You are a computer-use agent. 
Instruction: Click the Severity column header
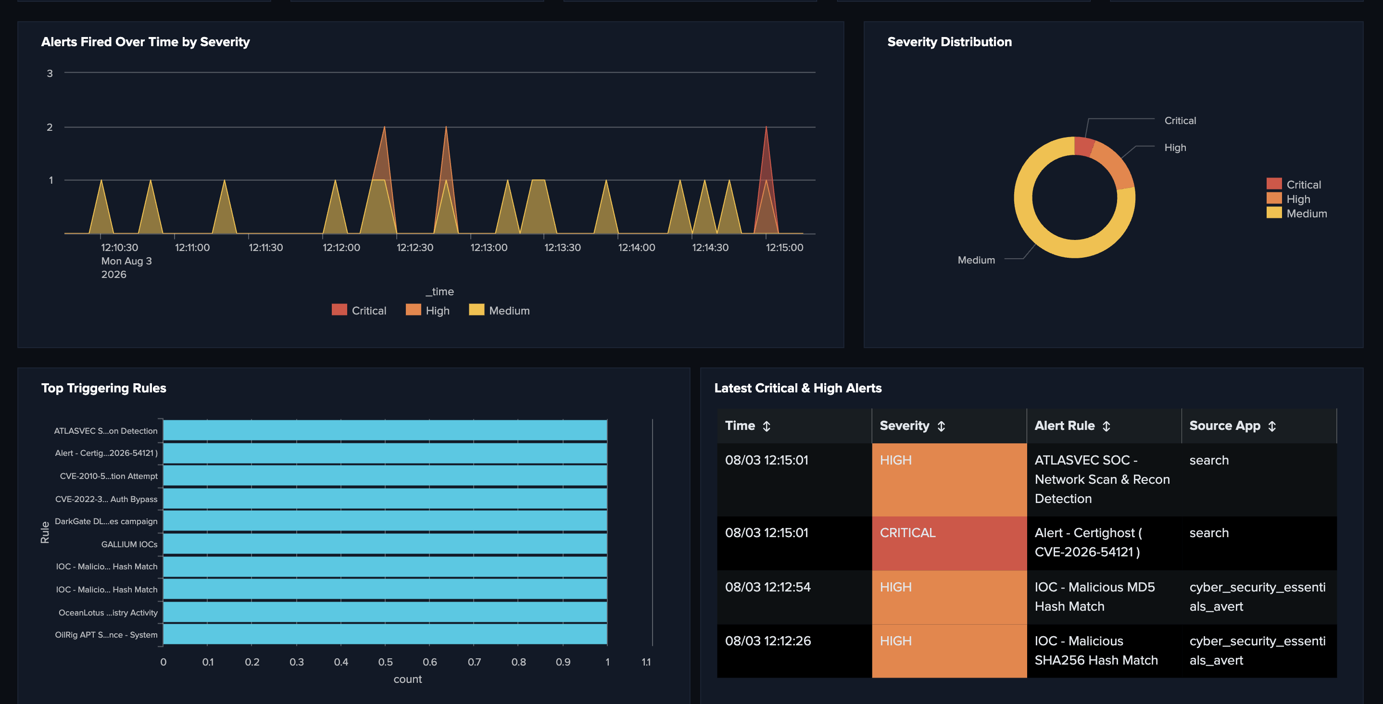(x=949, y=426)
